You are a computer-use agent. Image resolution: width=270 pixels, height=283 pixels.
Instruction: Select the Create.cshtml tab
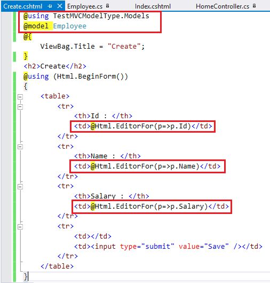point(23,6)
